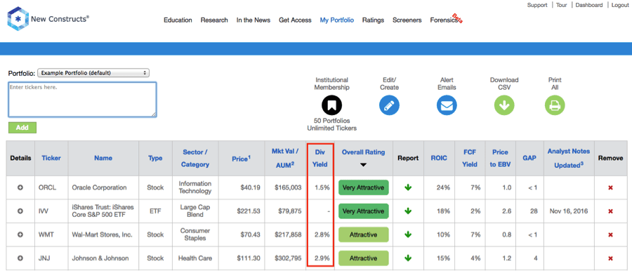
Task: Open the Portfolio selection dropdown
Action: pyautogui.click(x=93, y=73)
